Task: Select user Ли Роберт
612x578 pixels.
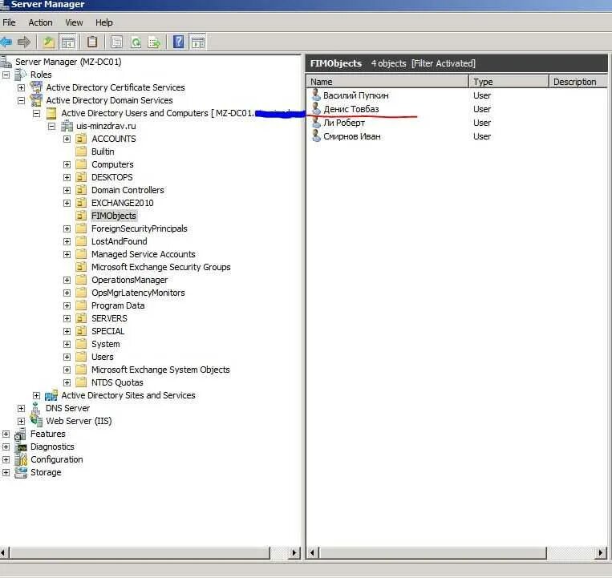Action: point(344,123)
